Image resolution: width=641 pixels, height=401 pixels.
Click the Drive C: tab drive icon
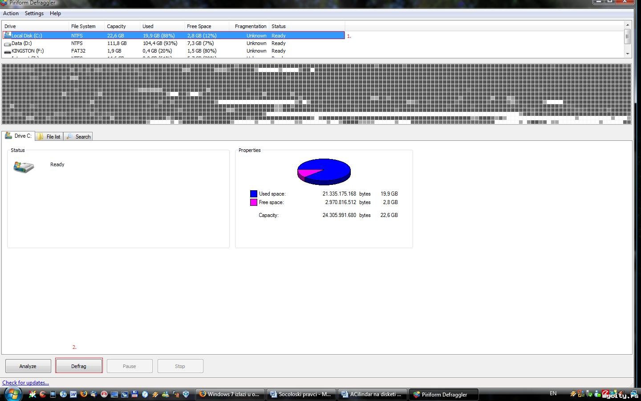8,135
